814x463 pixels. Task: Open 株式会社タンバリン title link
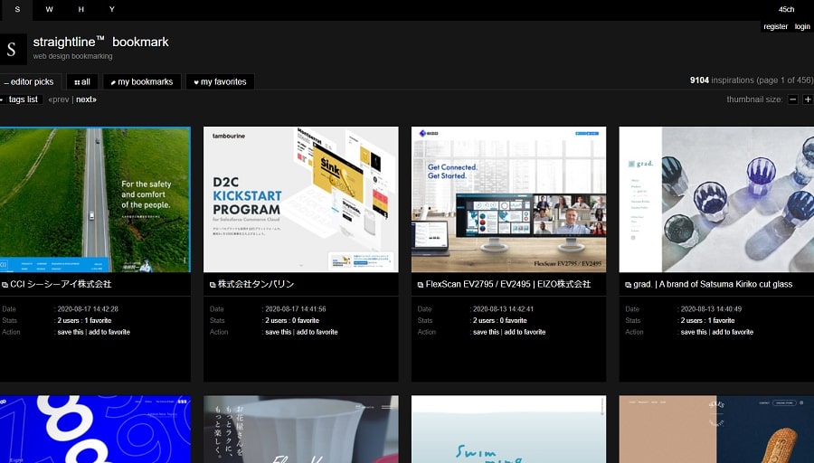(x=256, y=284)
